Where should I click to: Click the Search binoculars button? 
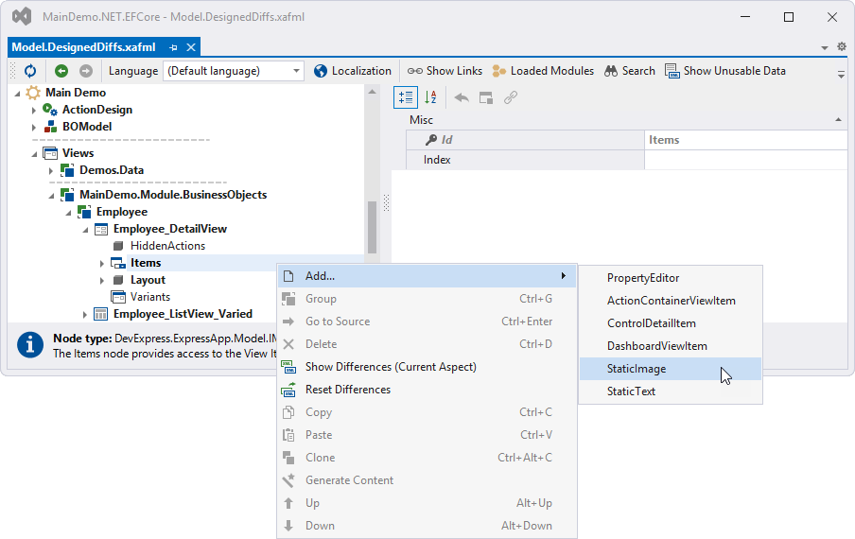point(629,71)
